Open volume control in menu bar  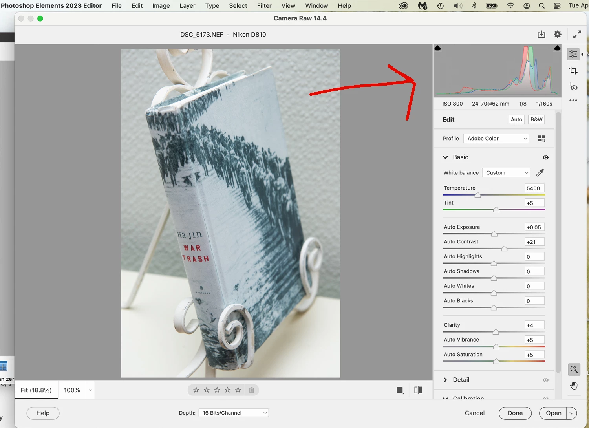click(458, 5)
